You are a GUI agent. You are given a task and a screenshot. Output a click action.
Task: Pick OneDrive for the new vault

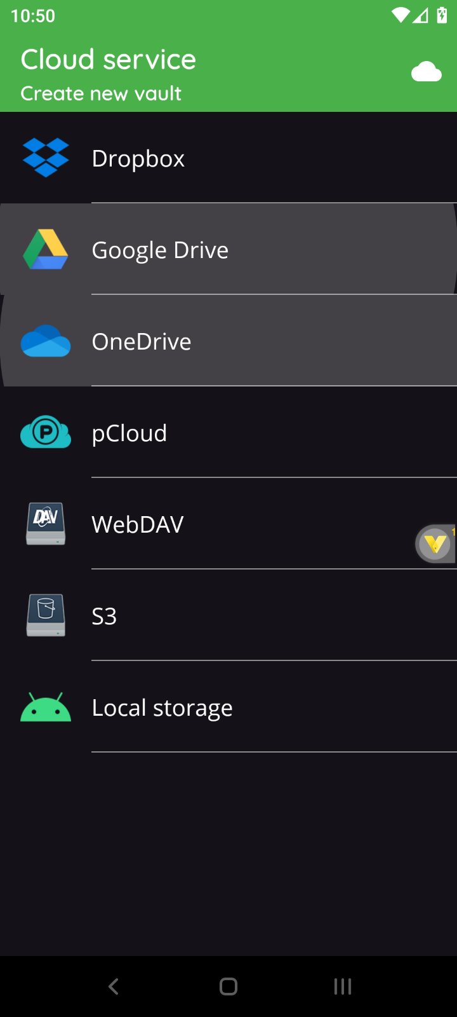pyautogui.click(x=142, y=341)
